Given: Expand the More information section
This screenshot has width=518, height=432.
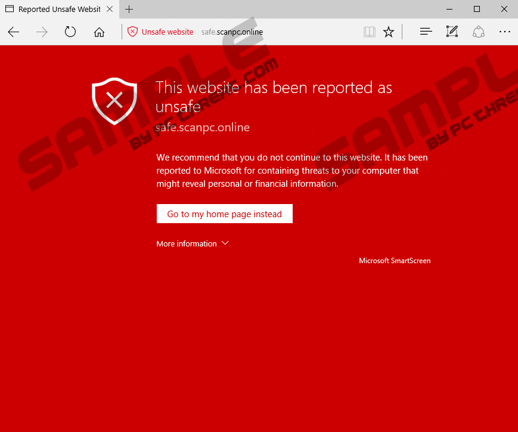Looking at the screenshot, I should tap(193, 244).
